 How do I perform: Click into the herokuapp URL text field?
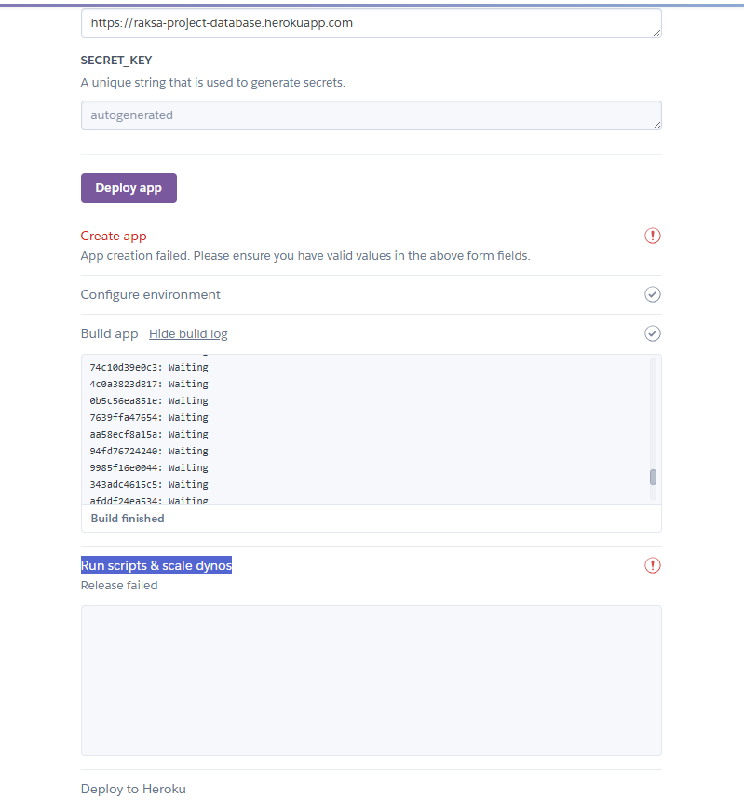click(371, 23)
